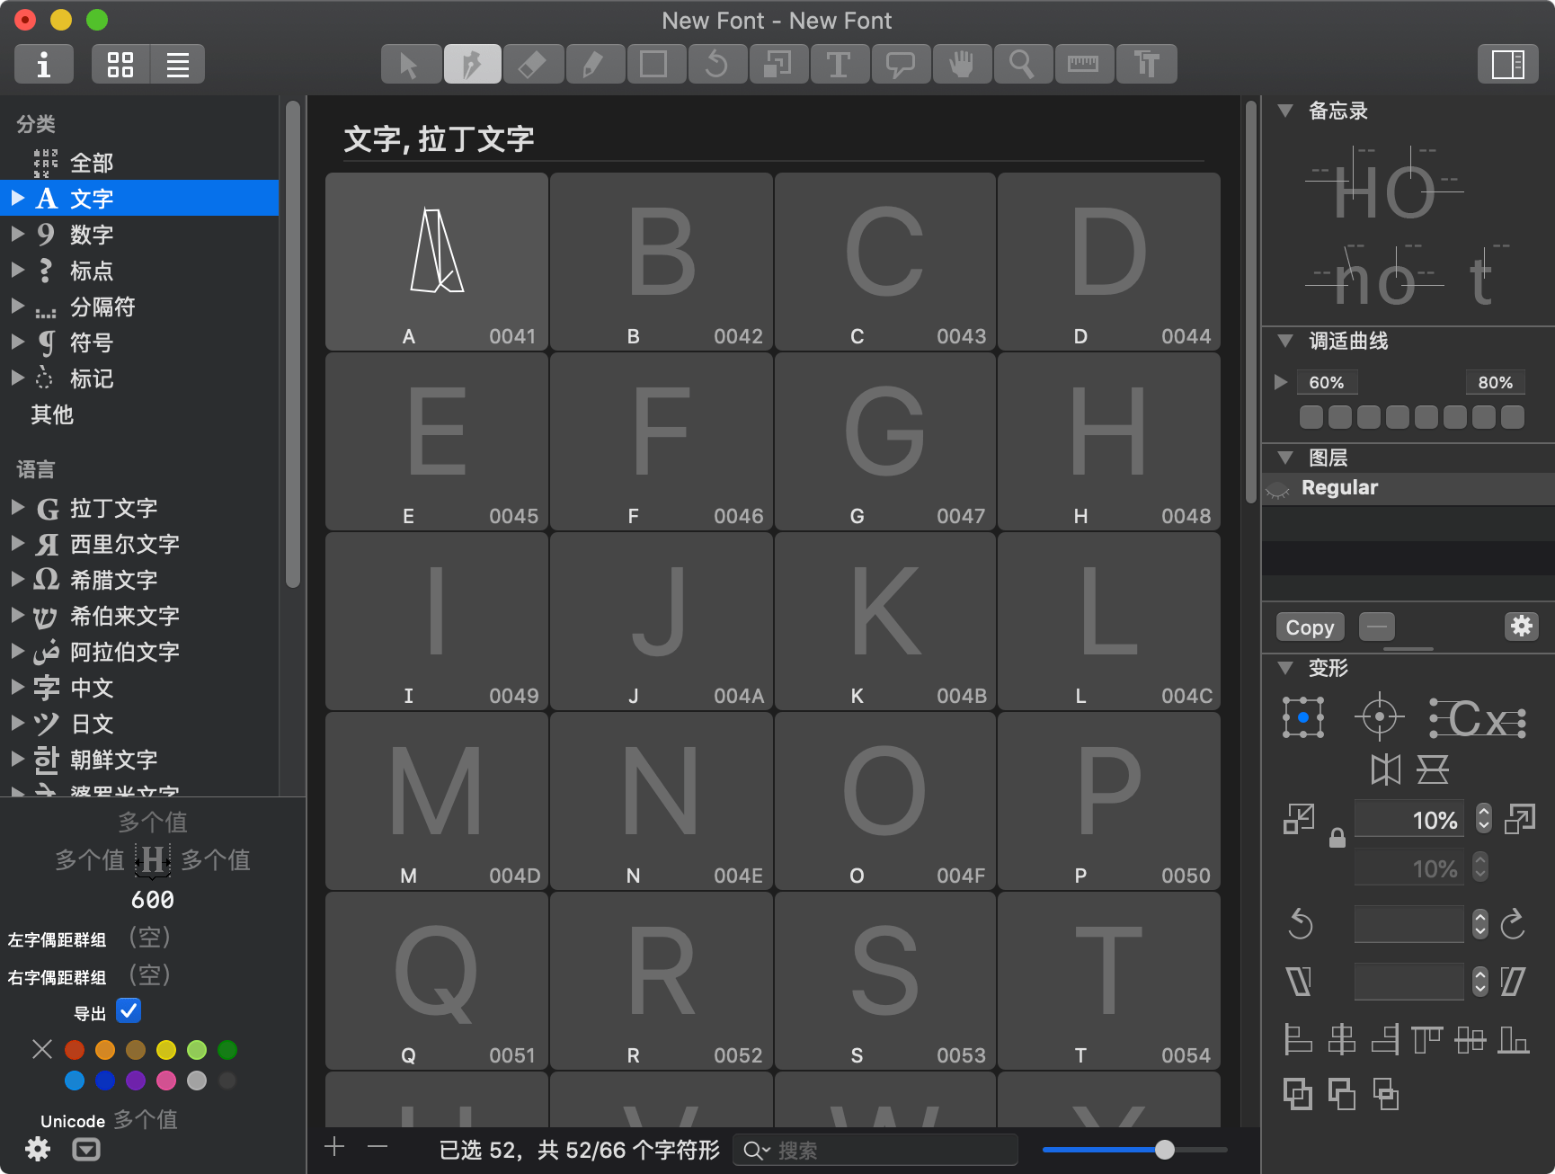
Task: Select the 全部 category
Action: [139, 163]
